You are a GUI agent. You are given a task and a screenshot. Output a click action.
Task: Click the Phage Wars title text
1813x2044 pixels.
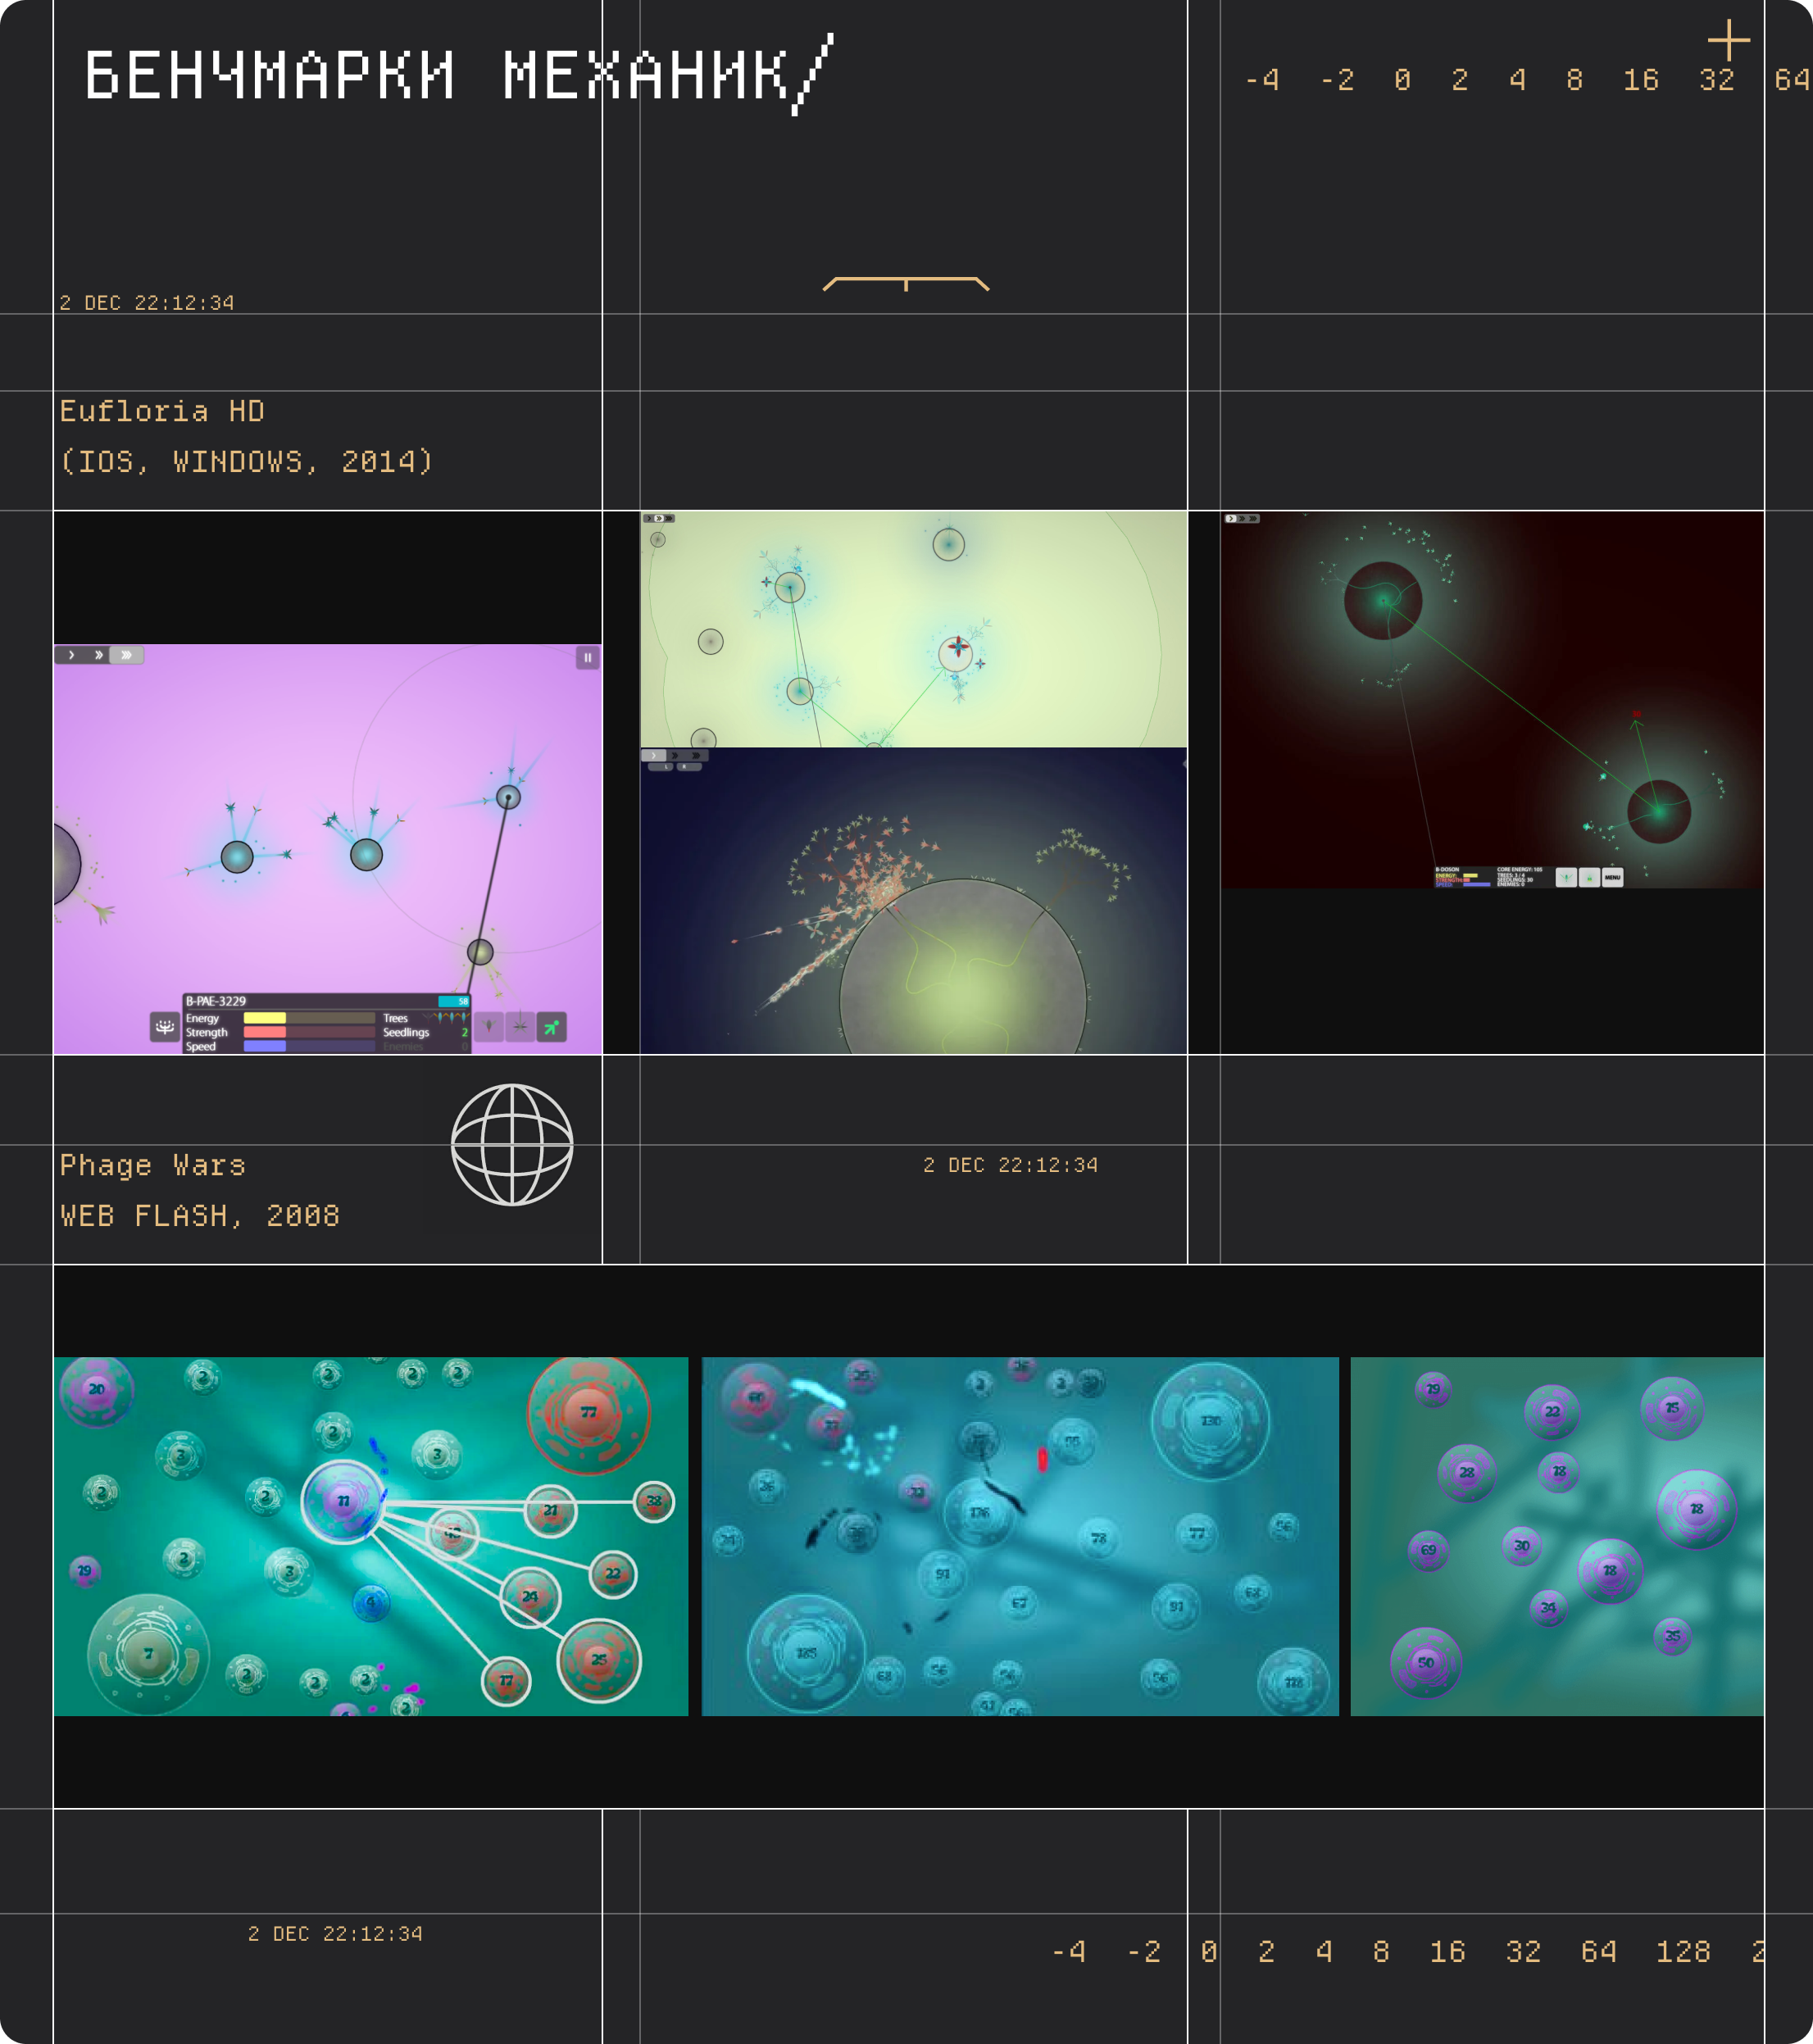153,1165
